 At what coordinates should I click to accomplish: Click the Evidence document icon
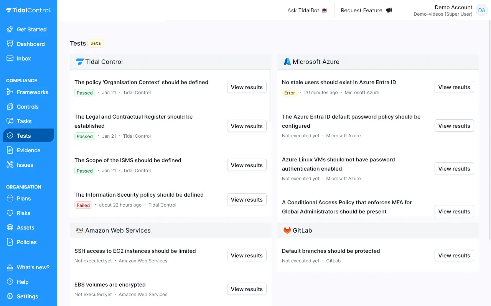[10, 150]
